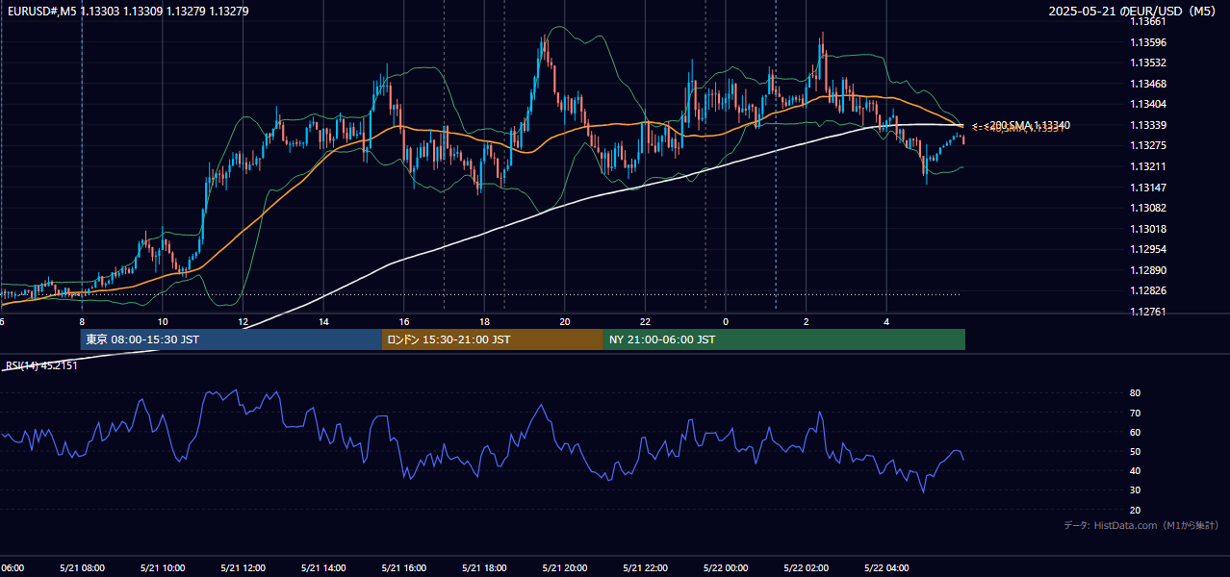Click the 1.13211 price axis label
Viewport: 1230px width, 577px height.
tap(1148, 166)
